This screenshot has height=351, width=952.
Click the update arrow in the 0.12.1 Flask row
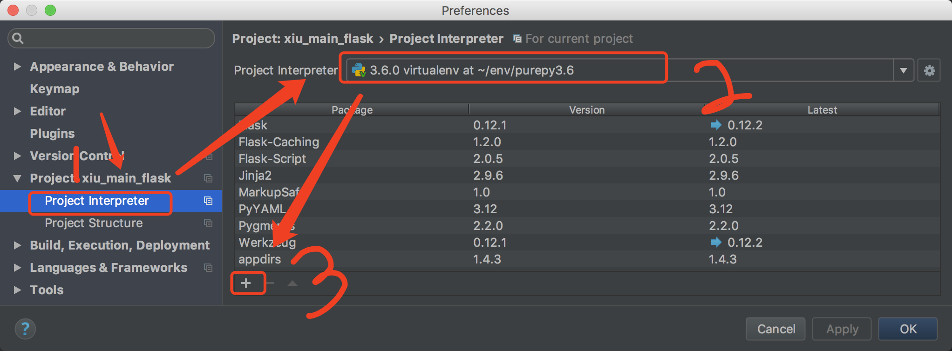715,125
